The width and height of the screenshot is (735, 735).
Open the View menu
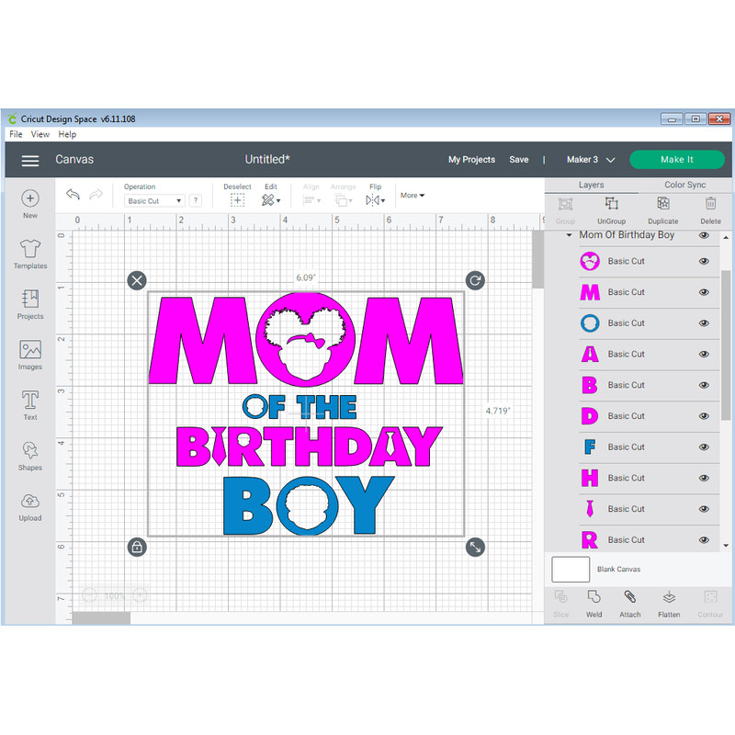point(40,134)
